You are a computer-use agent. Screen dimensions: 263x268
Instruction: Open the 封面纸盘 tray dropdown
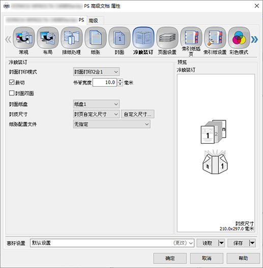96,104
